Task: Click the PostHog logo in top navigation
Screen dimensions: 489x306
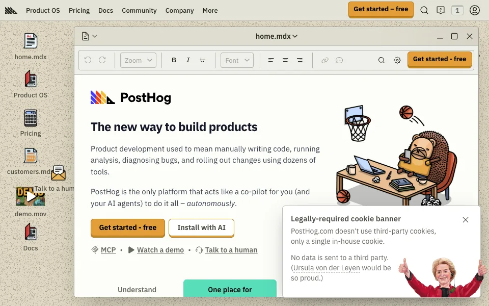Action: click(x=11, y=11)
